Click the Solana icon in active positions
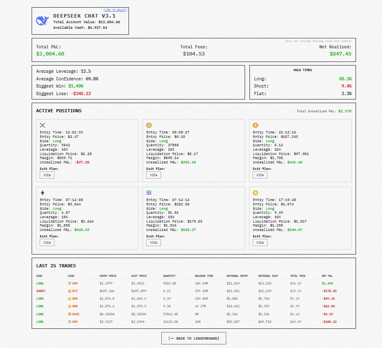382x348 pixels. (x=149, y=193)
